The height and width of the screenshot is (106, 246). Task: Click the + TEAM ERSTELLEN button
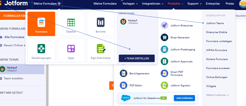137,58
